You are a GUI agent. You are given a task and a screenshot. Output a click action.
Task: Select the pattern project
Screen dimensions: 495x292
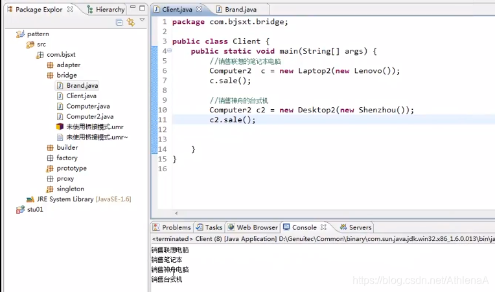pos(38,34)
